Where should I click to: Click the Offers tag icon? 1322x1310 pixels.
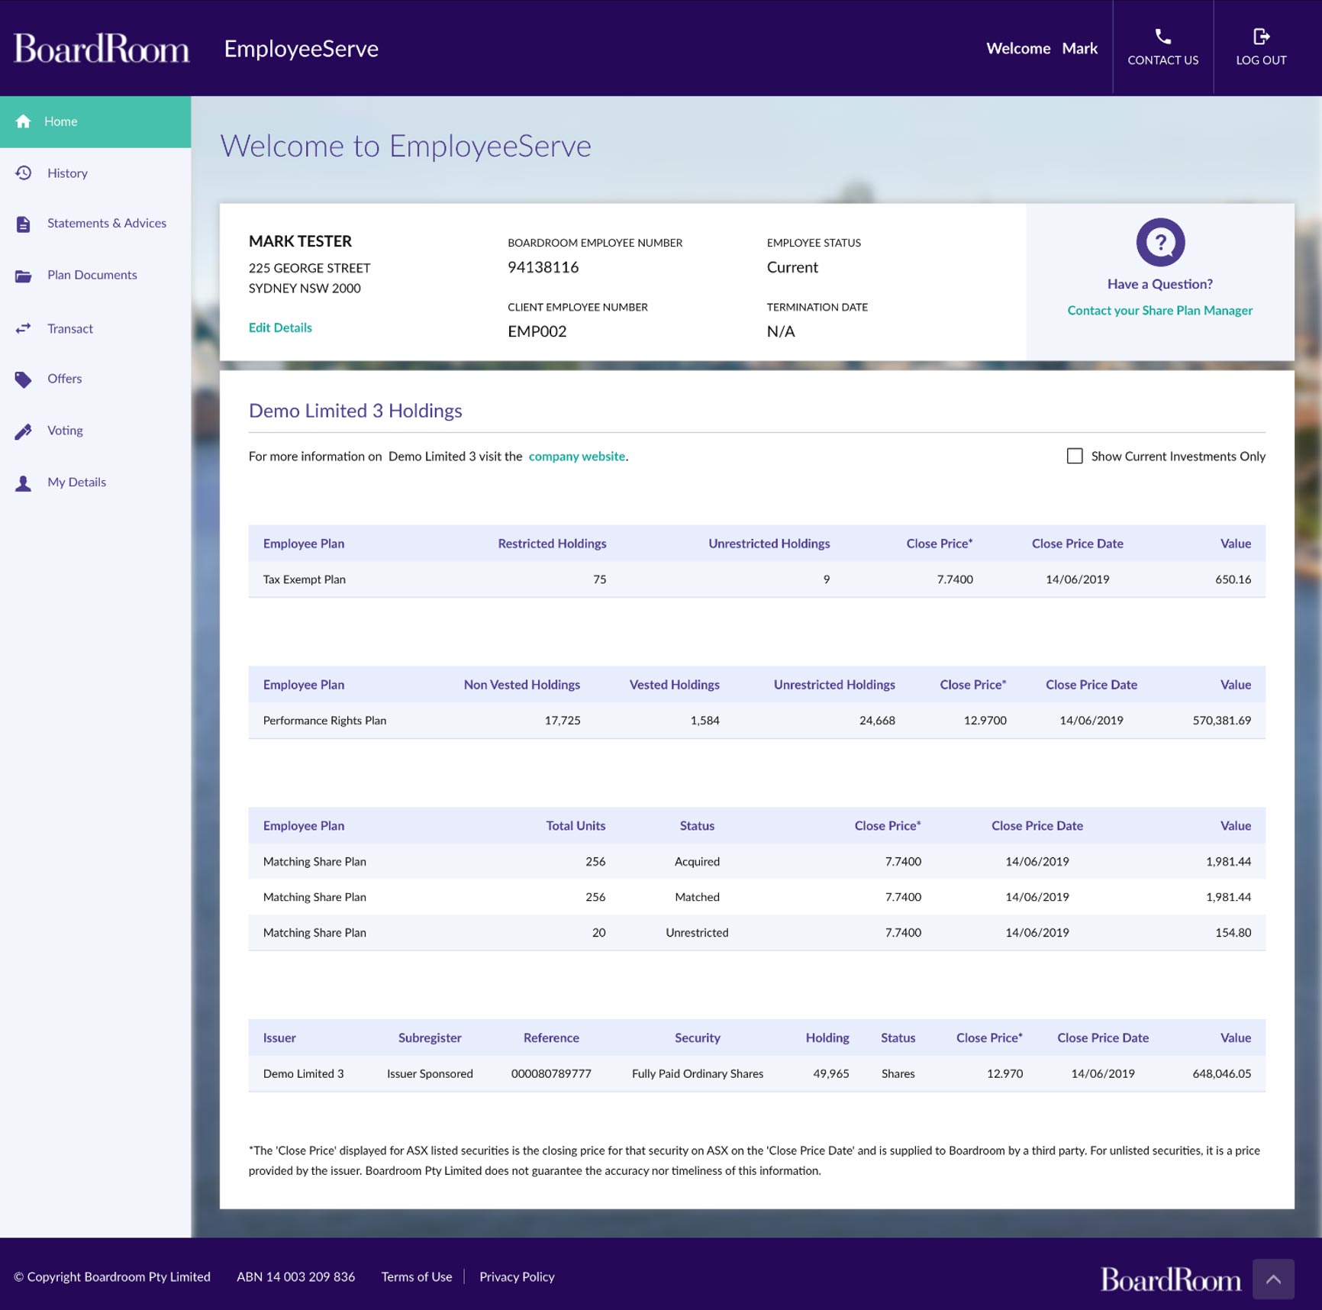point(24,379)
